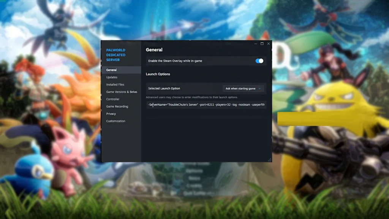Click the Palworld Dedicated Server title
Screen dimensions: 389x219
pyautogui.click(x=116, y=55)
